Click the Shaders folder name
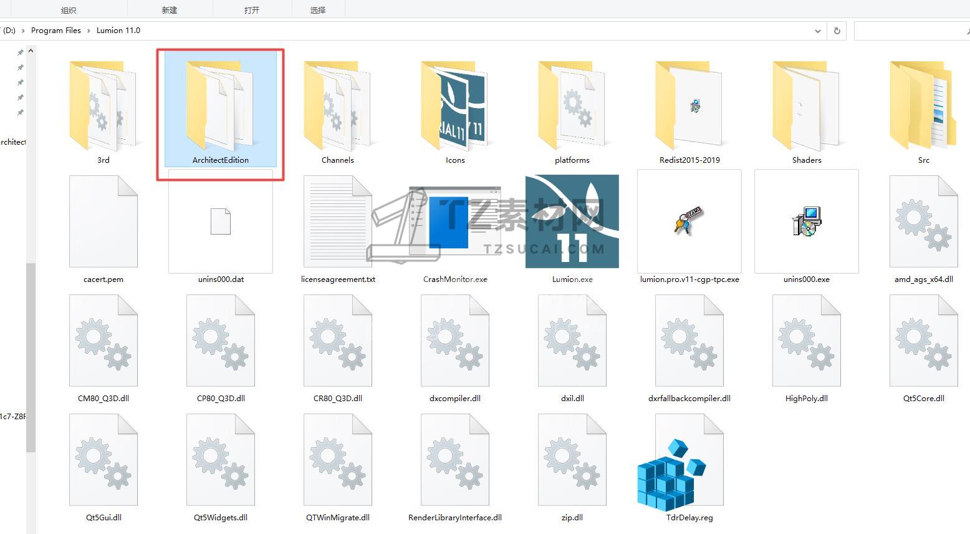The width and height of the screenshot is (970, 534). coord(807,160)
